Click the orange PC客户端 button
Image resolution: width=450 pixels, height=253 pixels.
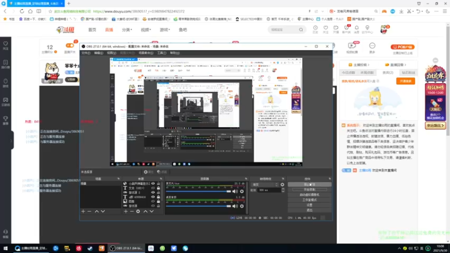pyautogui.click(x=402, y=47)
